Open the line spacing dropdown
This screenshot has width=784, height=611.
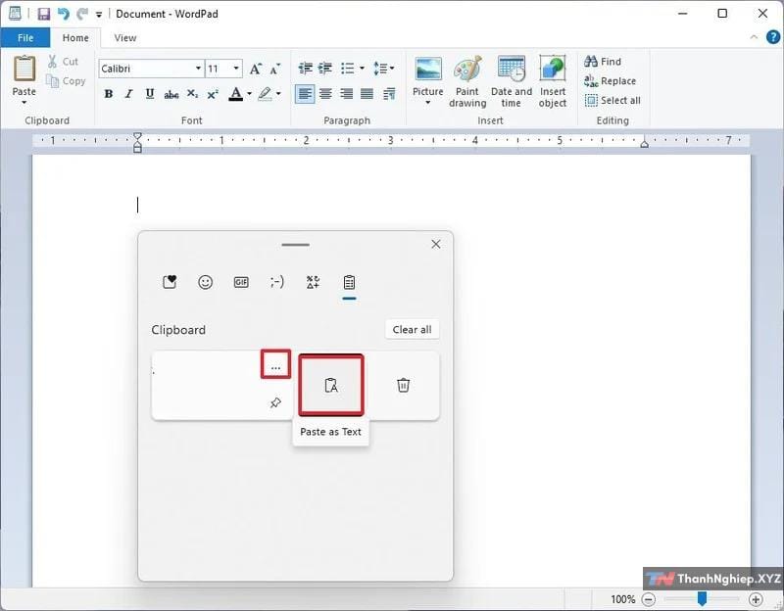pos(383,68)
